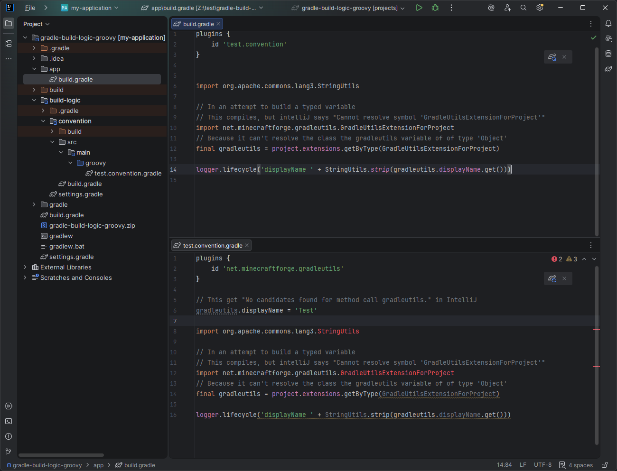Open the IntelliJ main menu logo
The height and width of the screenshot is (471, 617).
[9, 8]
